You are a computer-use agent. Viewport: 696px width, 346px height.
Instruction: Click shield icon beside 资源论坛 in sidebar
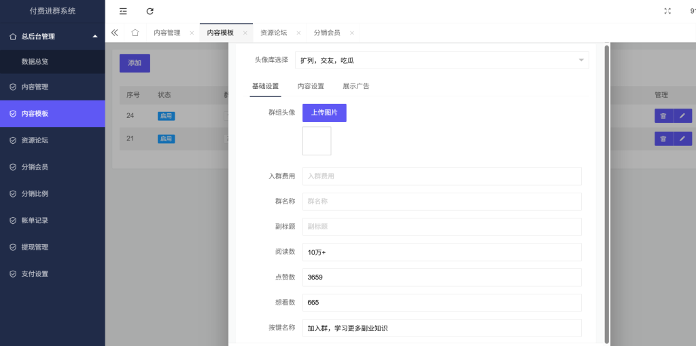tap(13, 140)
